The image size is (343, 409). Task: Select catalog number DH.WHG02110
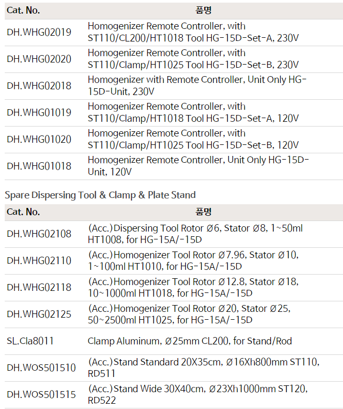39,261
